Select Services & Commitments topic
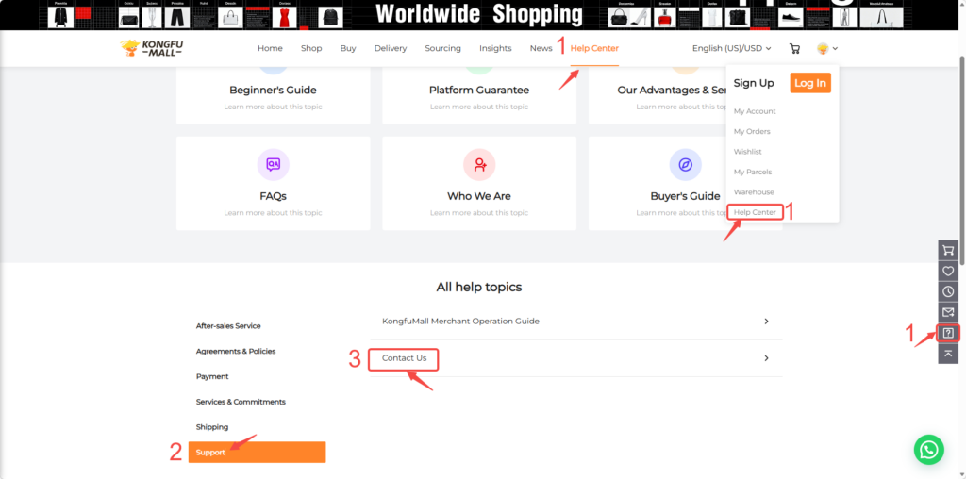This screenshot has height=479, width=966. point(241,402)
